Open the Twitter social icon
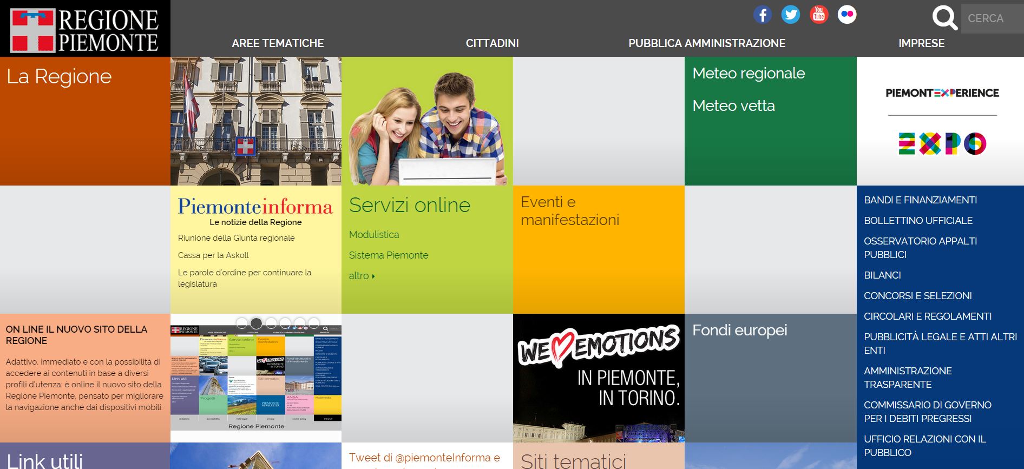Image resolution: width=1024 pixels, height=469 pixels. (791, 15)
